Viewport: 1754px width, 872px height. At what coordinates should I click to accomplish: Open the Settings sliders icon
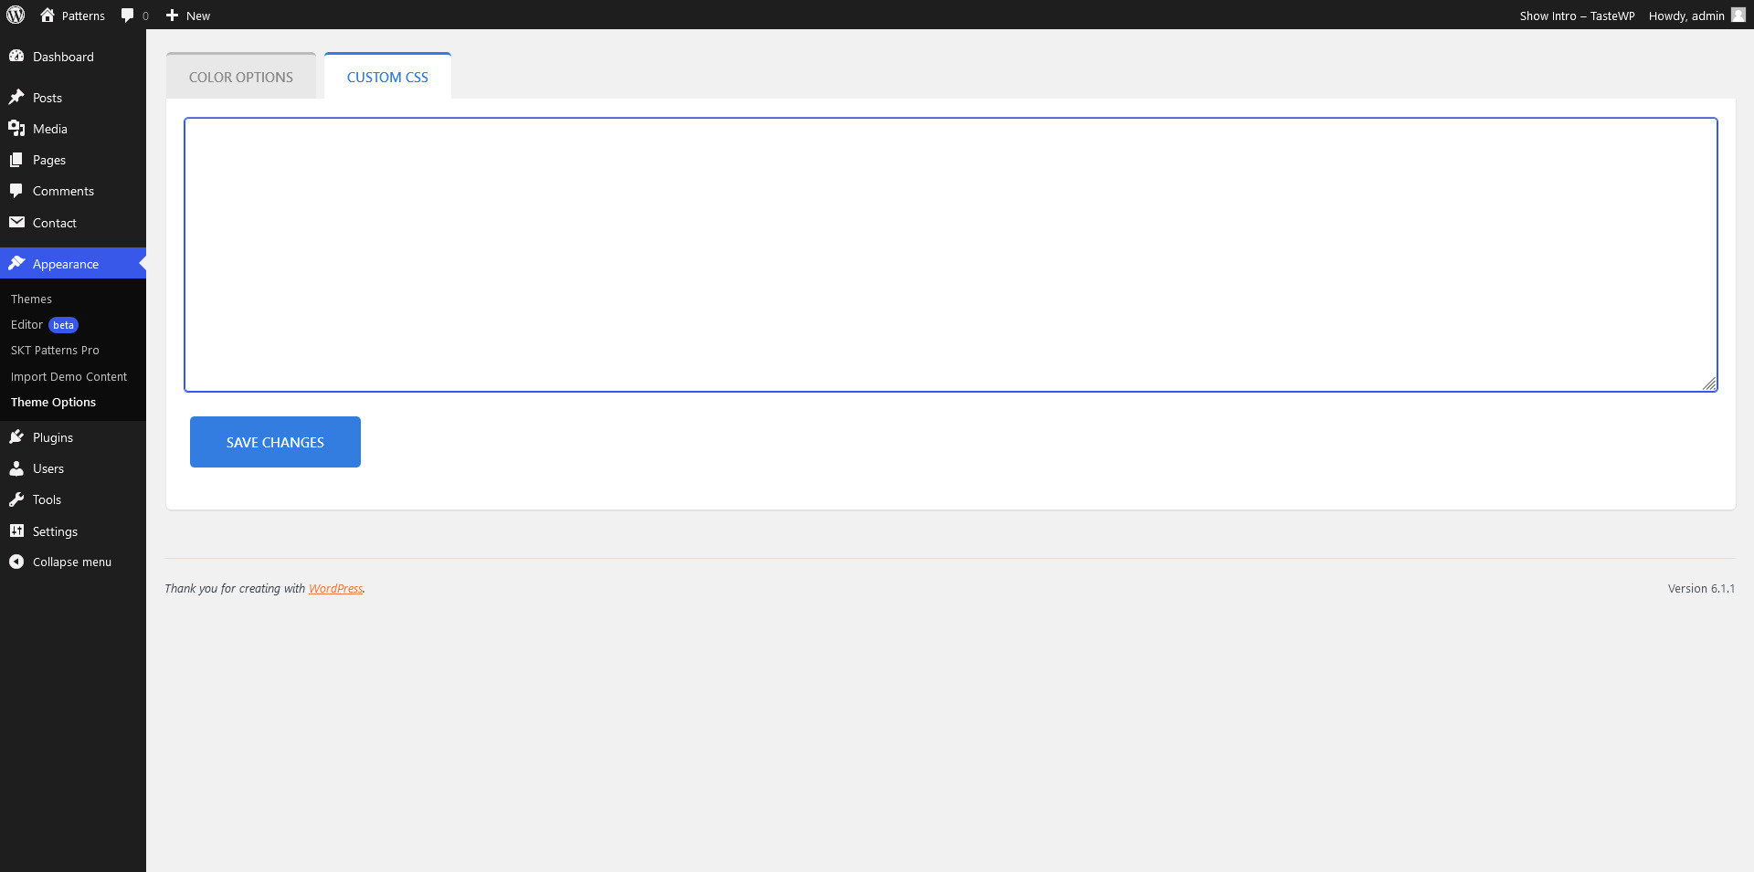pos(16,531)
